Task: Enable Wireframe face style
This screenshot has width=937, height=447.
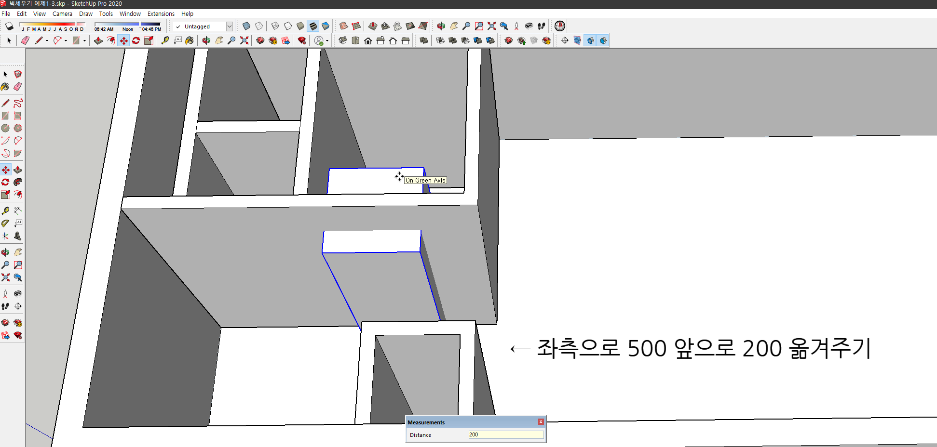Action: point(275,26)
